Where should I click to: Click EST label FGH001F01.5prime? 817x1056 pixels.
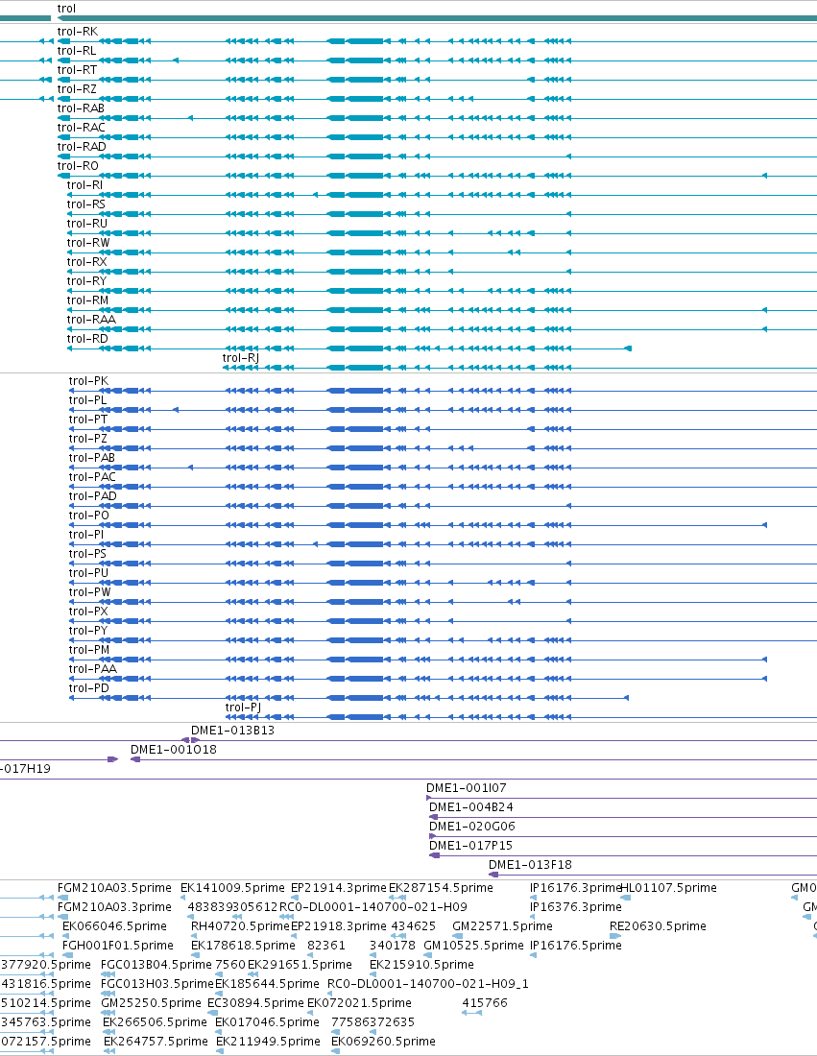(x=118, y=946)
